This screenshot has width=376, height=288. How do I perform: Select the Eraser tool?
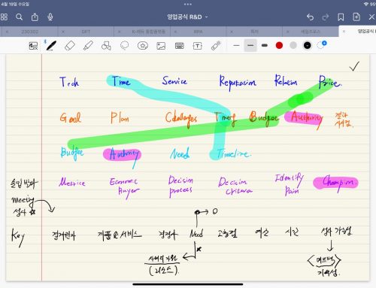coord(70,46)
